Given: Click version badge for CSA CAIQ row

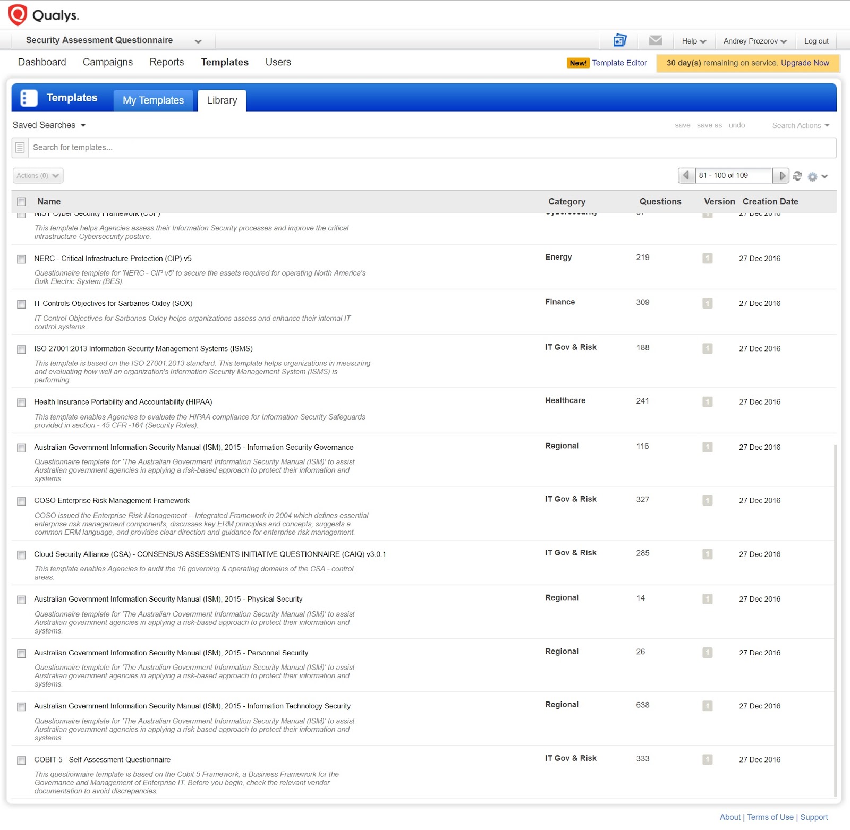Looking at the screenshot, I should pyautogui.click(x=707, y=554).
